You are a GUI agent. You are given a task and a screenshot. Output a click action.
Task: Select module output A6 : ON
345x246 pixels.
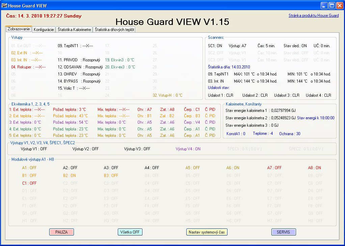pyautogui.click(x=233, y=168)
